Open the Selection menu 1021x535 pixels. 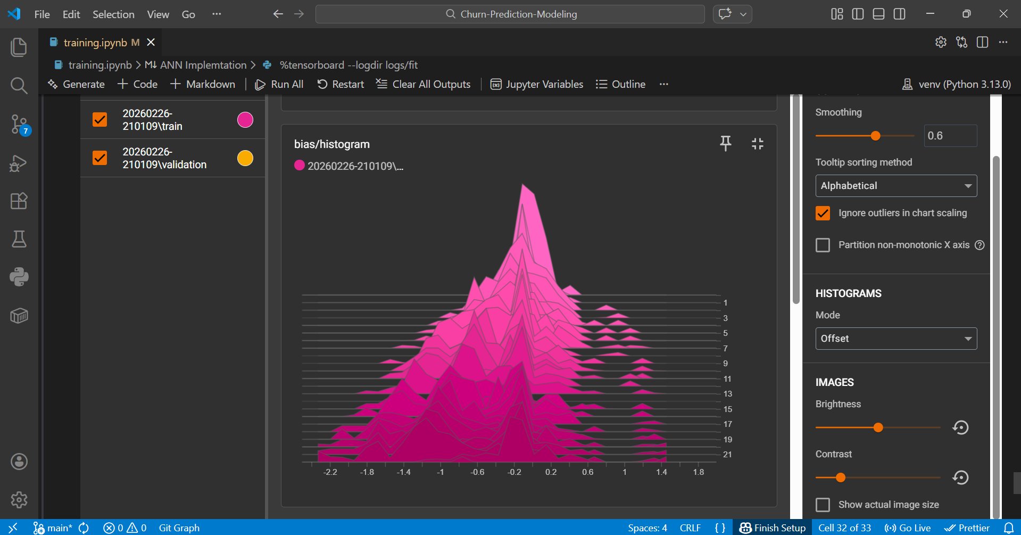pos(113,14)
